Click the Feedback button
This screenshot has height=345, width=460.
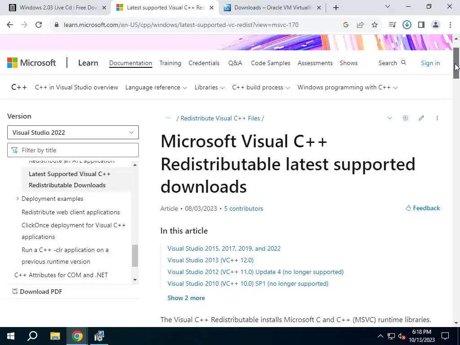tap(423, 208)
